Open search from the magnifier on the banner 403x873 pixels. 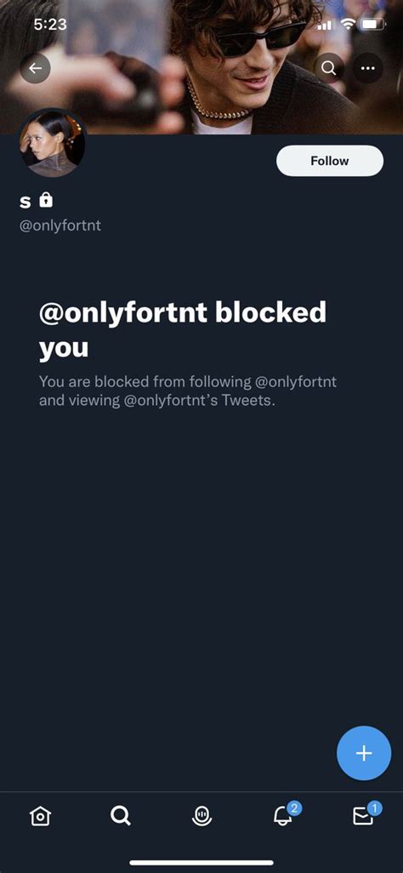328,68
